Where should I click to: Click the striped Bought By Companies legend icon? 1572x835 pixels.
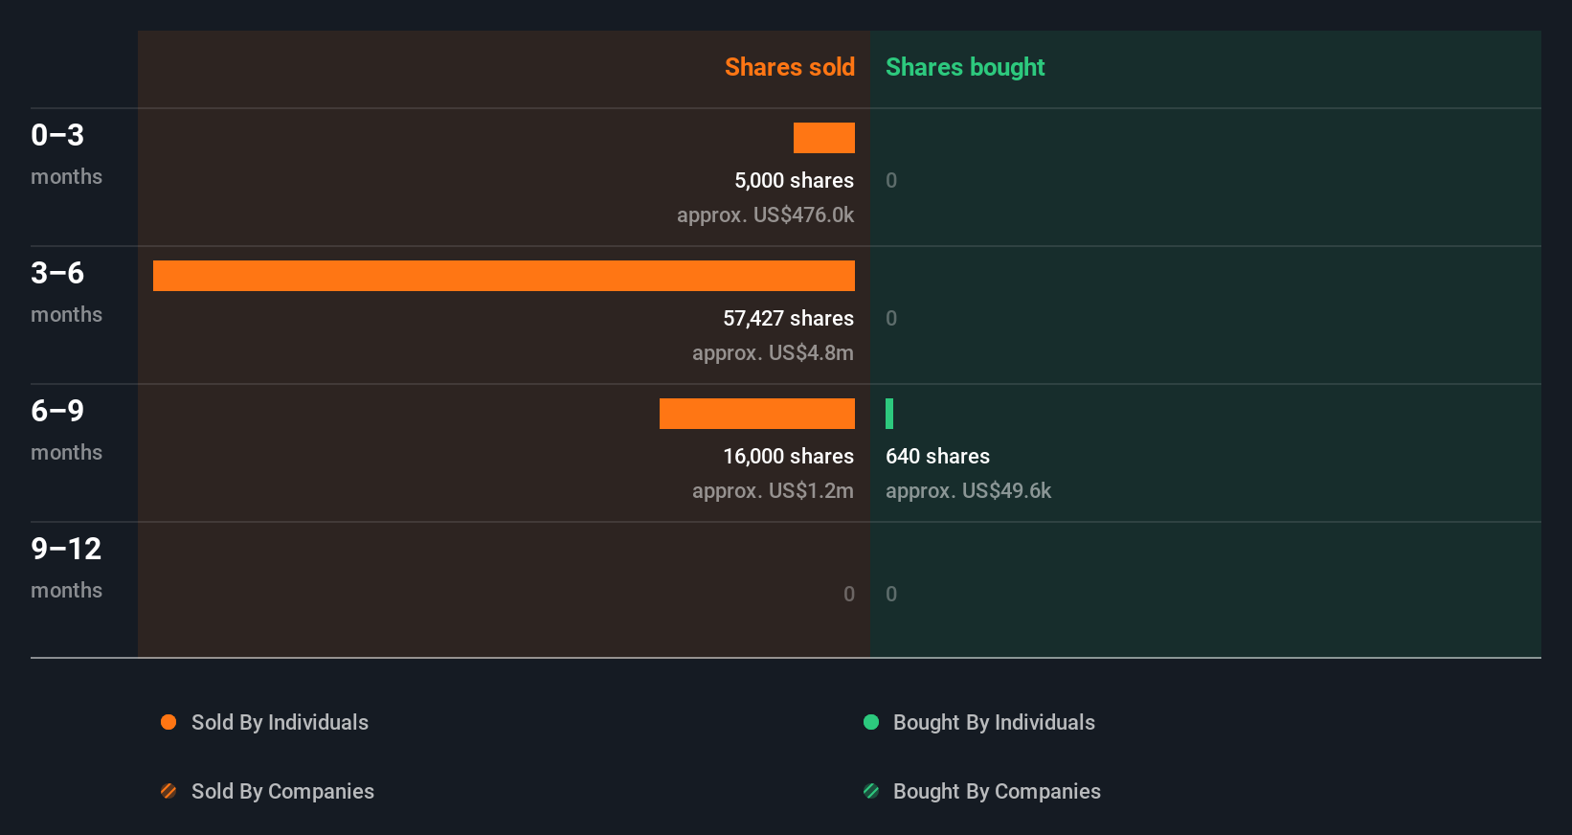pos(871,791)
